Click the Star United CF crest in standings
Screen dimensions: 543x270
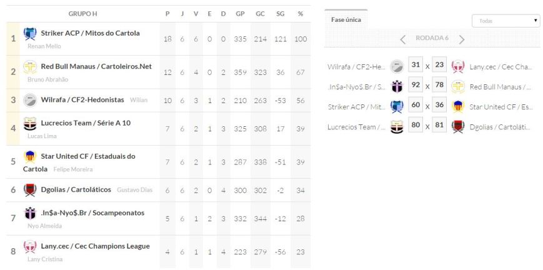pyautogui.click(x=30, y=156)
